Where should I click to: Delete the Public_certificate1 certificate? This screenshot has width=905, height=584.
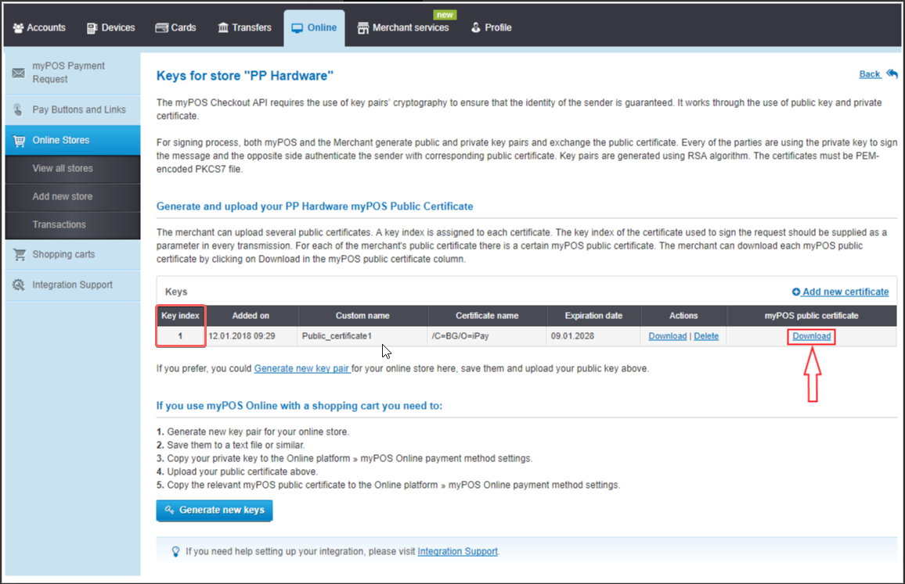coord(706,336)
